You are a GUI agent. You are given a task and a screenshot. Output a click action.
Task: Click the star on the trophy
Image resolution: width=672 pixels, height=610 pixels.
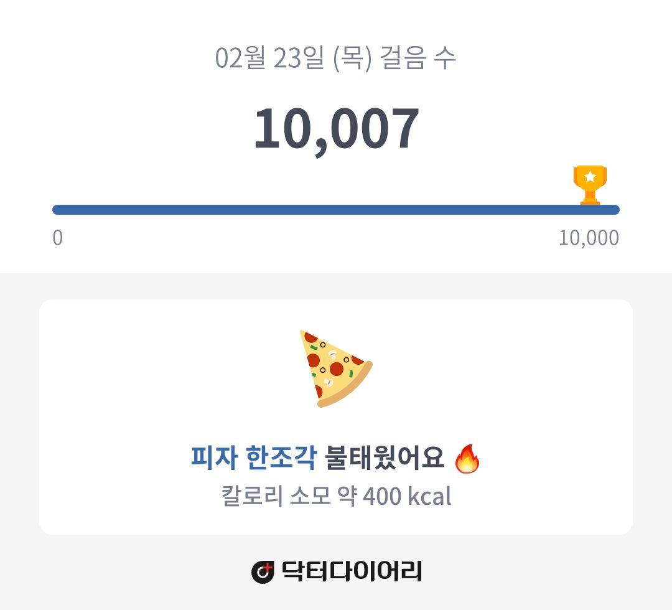point(590,176)
